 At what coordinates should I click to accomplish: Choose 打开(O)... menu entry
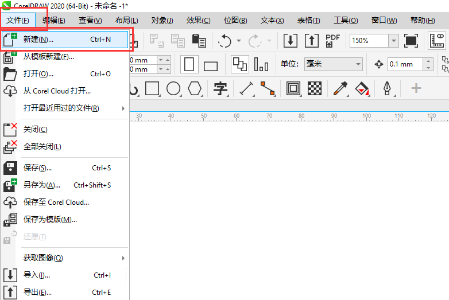[65, 74]
